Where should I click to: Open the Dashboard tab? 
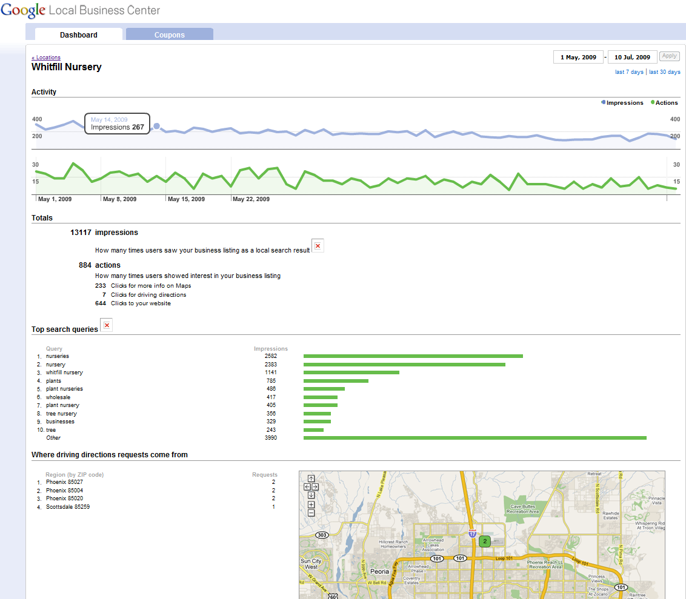click(x=79, y=35)
